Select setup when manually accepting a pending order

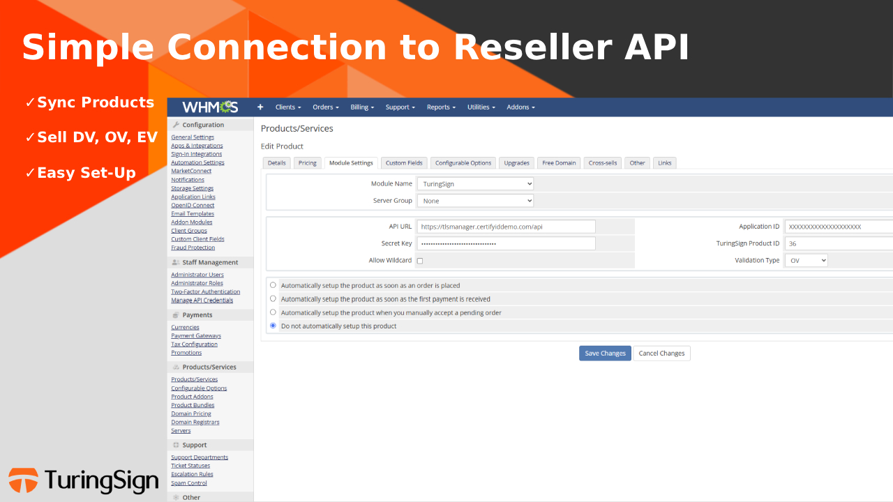[273, 312]
